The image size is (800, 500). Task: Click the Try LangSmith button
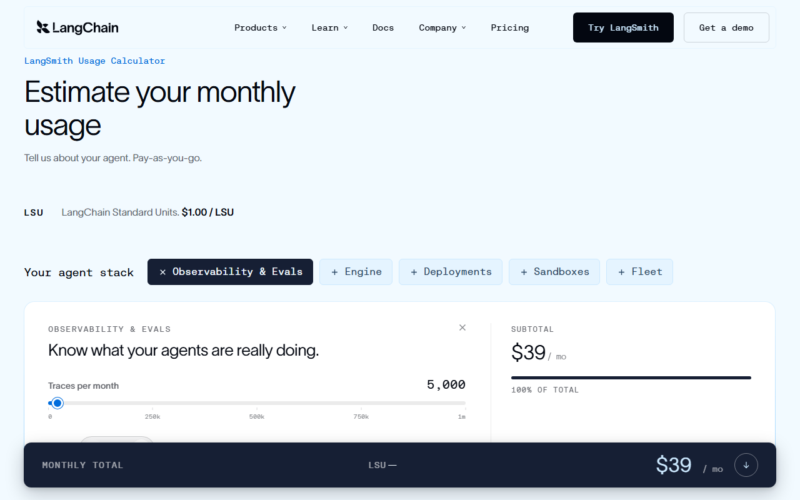coord(623,27)
